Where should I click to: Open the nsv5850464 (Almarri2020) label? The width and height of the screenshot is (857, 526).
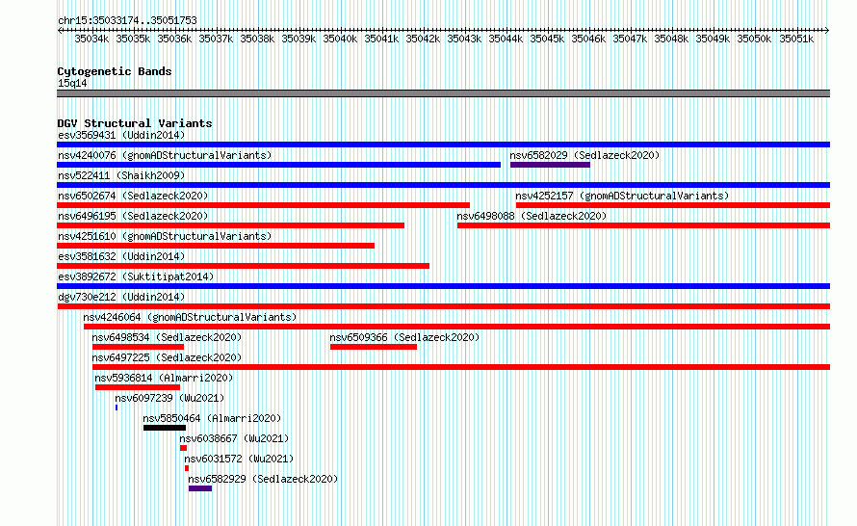pos(212,418)
